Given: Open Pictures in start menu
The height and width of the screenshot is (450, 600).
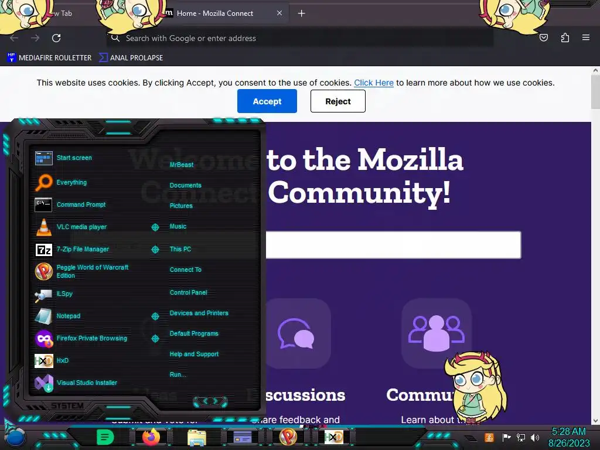Looking at the screenshot, I should (181, 206).
